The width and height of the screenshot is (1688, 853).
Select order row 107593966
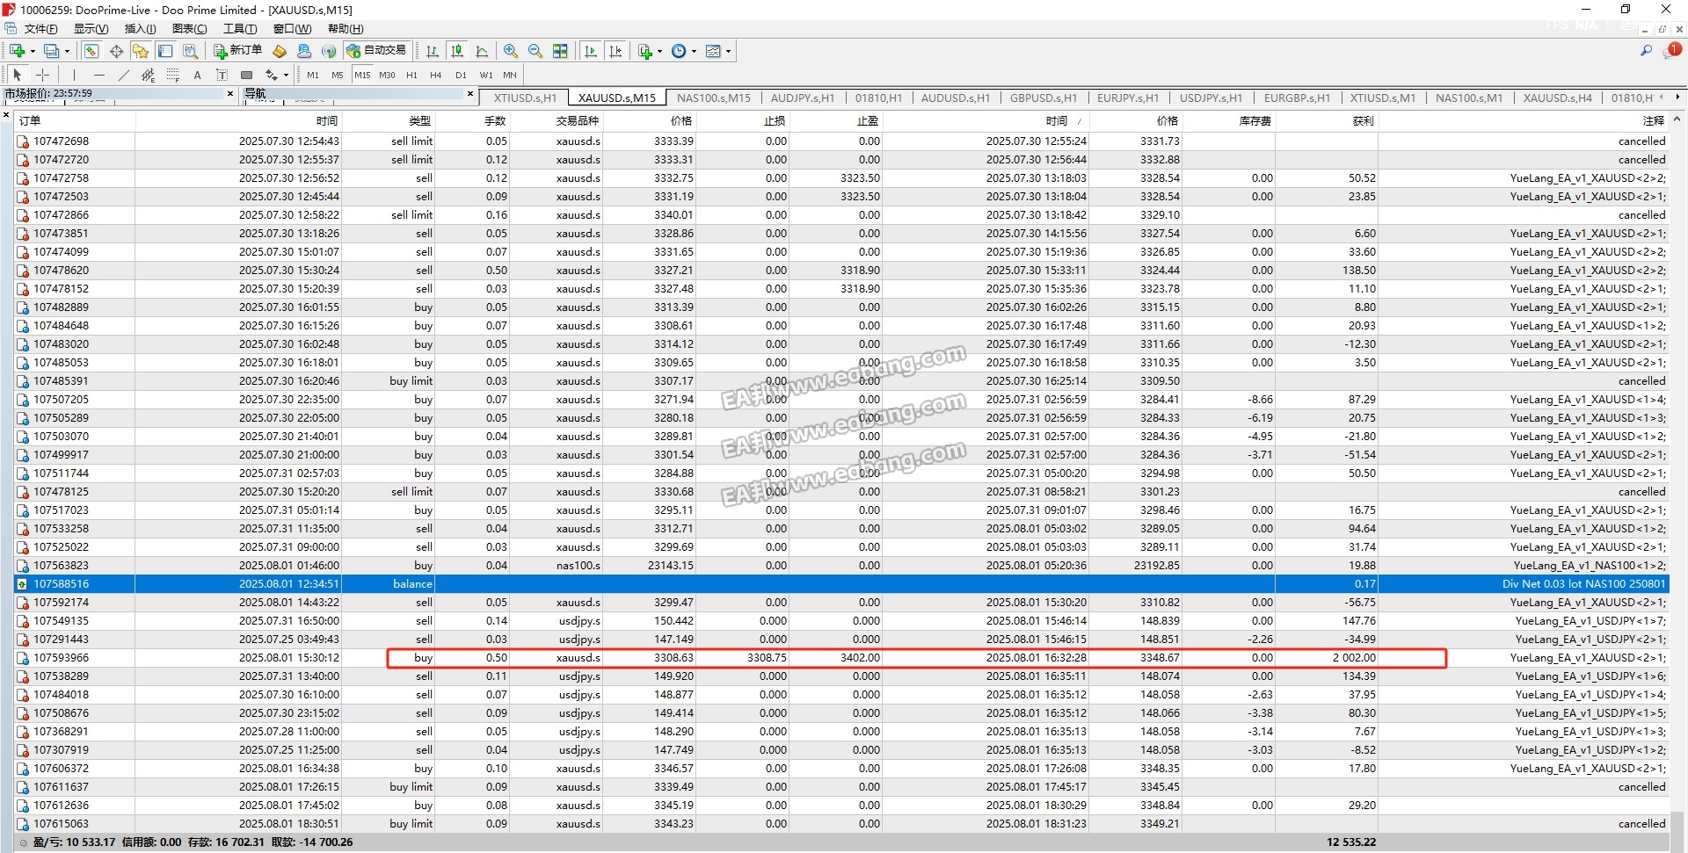point(840,658)
